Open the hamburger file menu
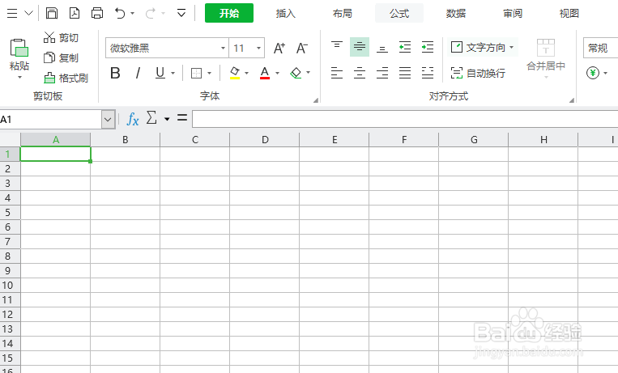This screenshot has width=618, height=373. (x=12, y=14)
